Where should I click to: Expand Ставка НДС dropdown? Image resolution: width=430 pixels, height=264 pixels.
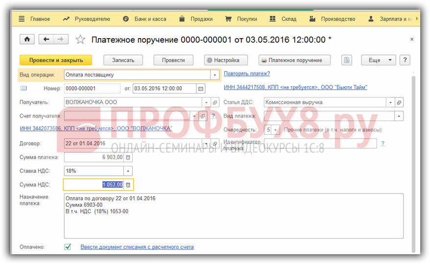[x=128, y=171]
